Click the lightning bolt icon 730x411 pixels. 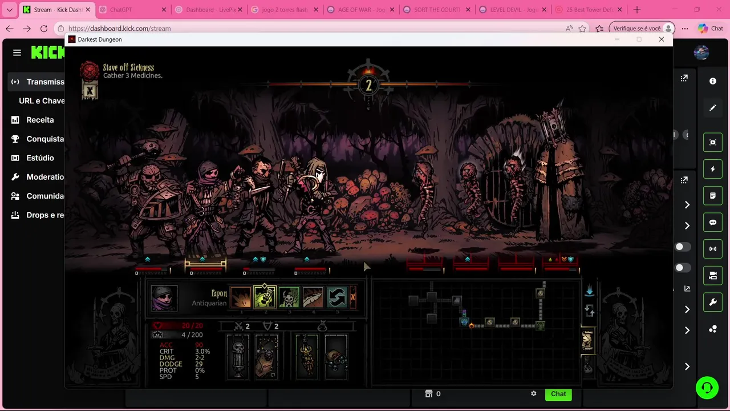(x=713, y=169)
